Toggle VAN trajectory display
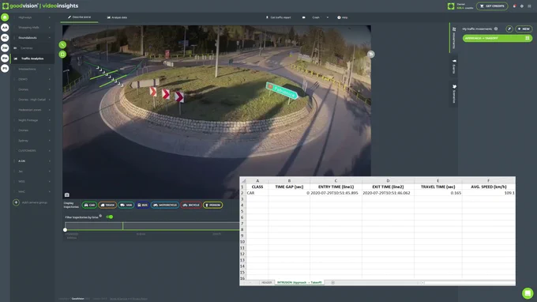This screenshot has height=302, width=537. point(126,205)
